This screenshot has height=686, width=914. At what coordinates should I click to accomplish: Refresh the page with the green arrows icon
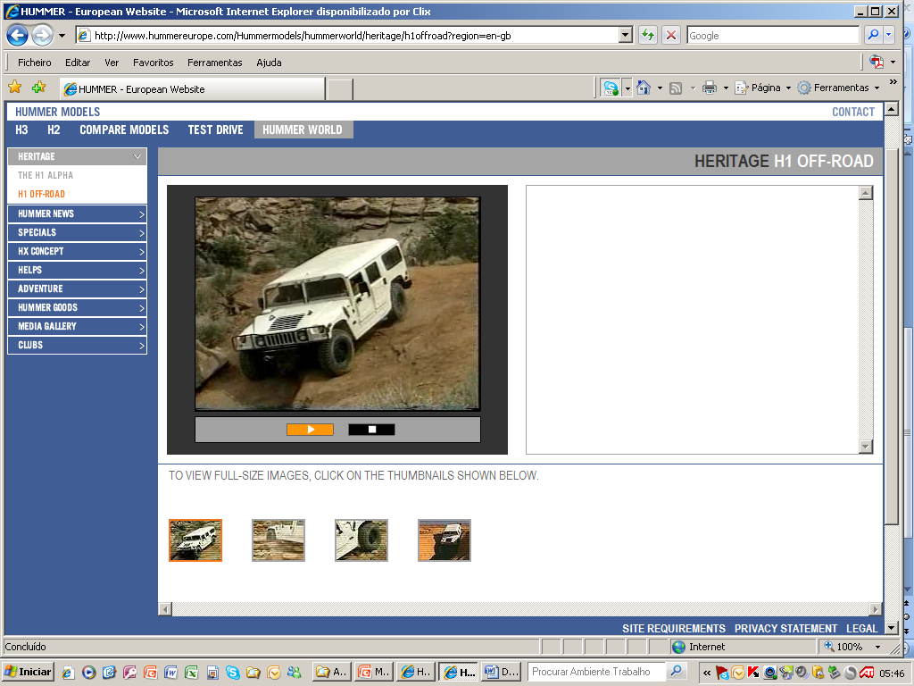pyautogui.click(x=648, y=35)
